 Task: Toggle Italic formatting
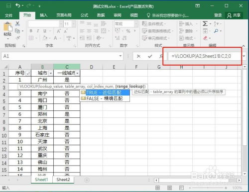click(38, 31)
